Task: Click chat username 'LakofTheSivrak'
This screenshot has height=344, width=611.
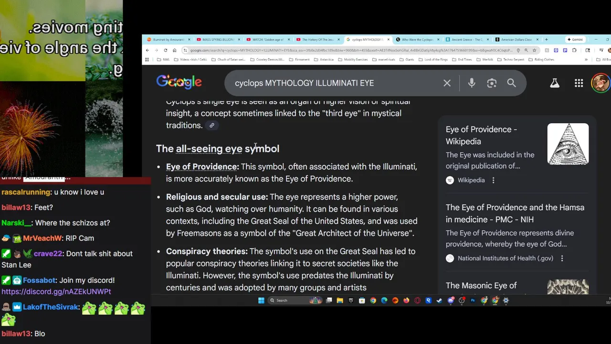Action: [51, 307]
